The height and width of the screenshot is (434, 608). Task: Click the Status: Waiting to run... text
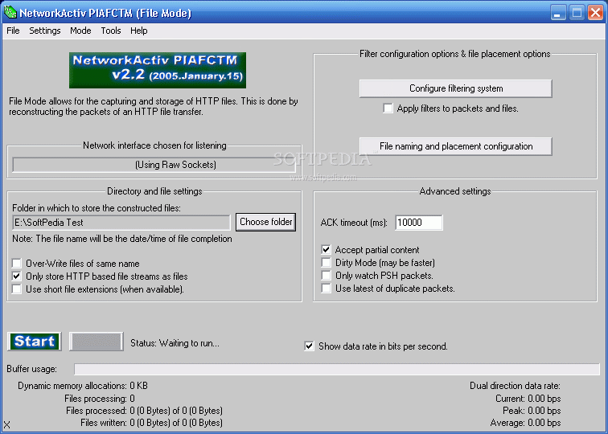click(x=175, y=343)
